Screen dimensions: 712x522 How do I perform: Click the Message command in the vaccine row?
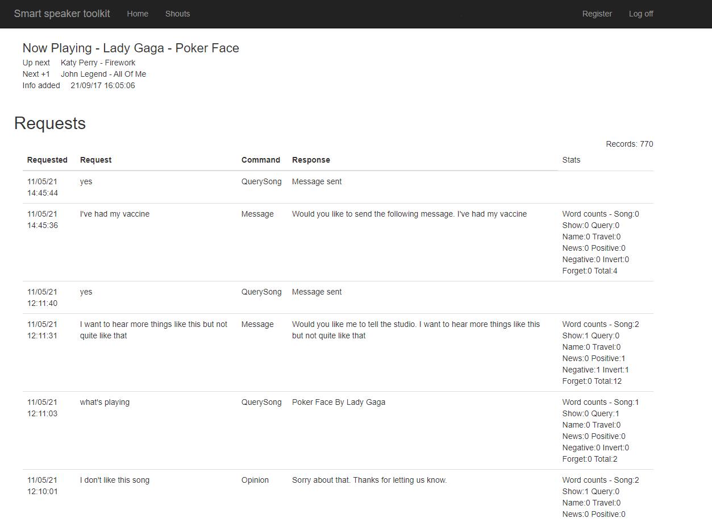tap(257, 214)
